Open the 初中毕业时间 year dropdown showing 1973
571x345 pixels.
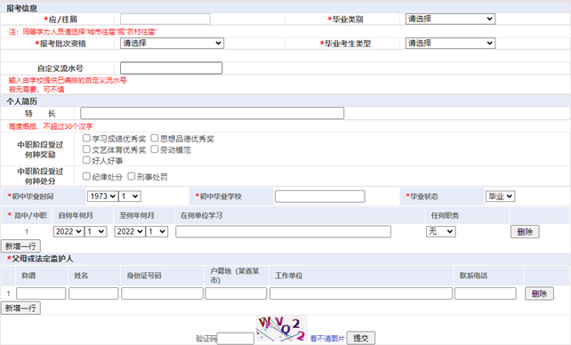[x=102, y=197]
